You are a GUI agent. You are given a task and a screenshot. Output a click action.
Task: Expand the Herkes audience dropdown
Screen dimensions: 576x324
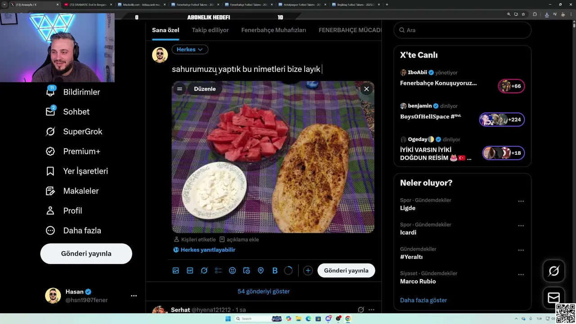[x=189, y=49]
